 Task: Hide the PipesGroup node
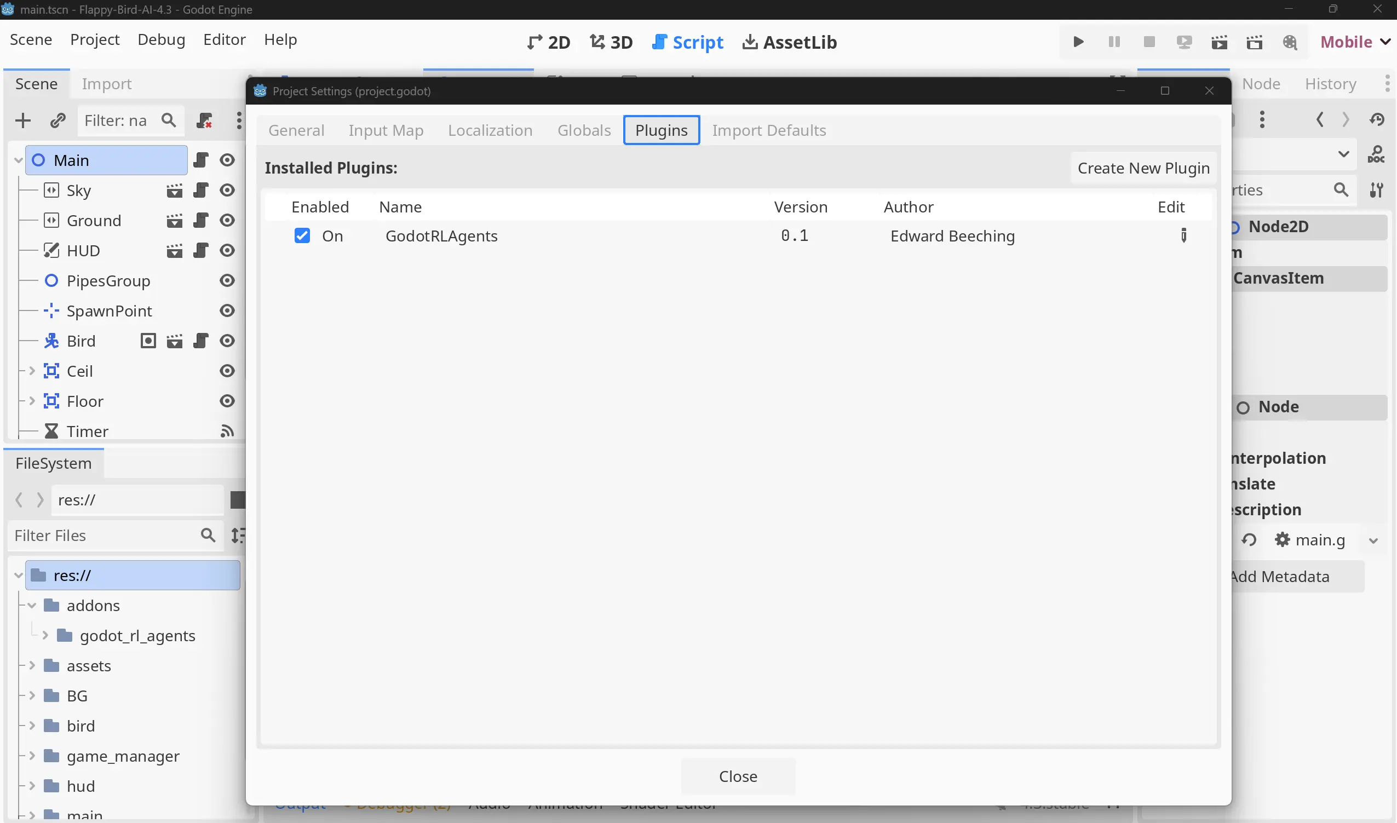pos(227,281)
